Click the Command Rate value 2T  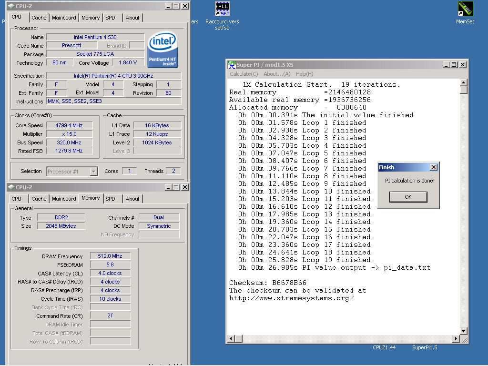click(x=110, y=316)
